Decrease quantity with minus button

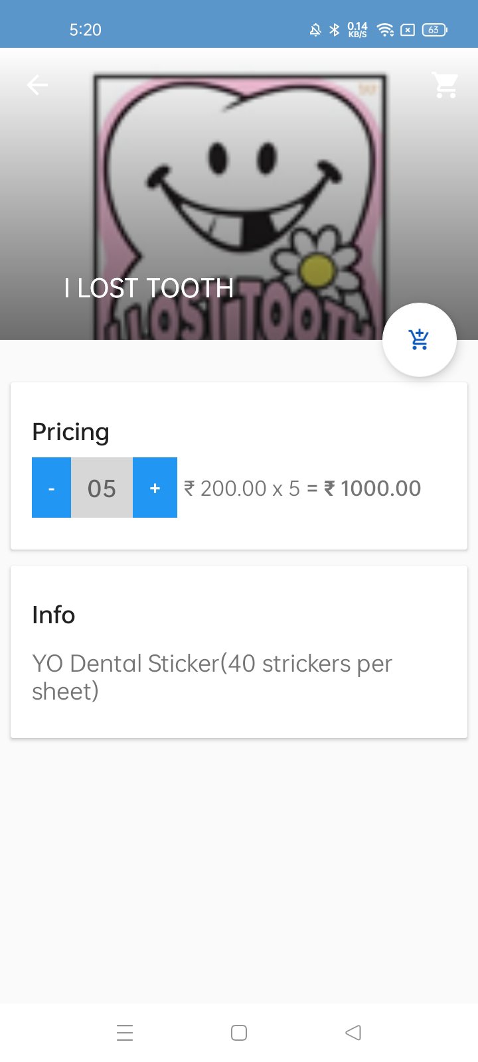(x=51, y=488)
